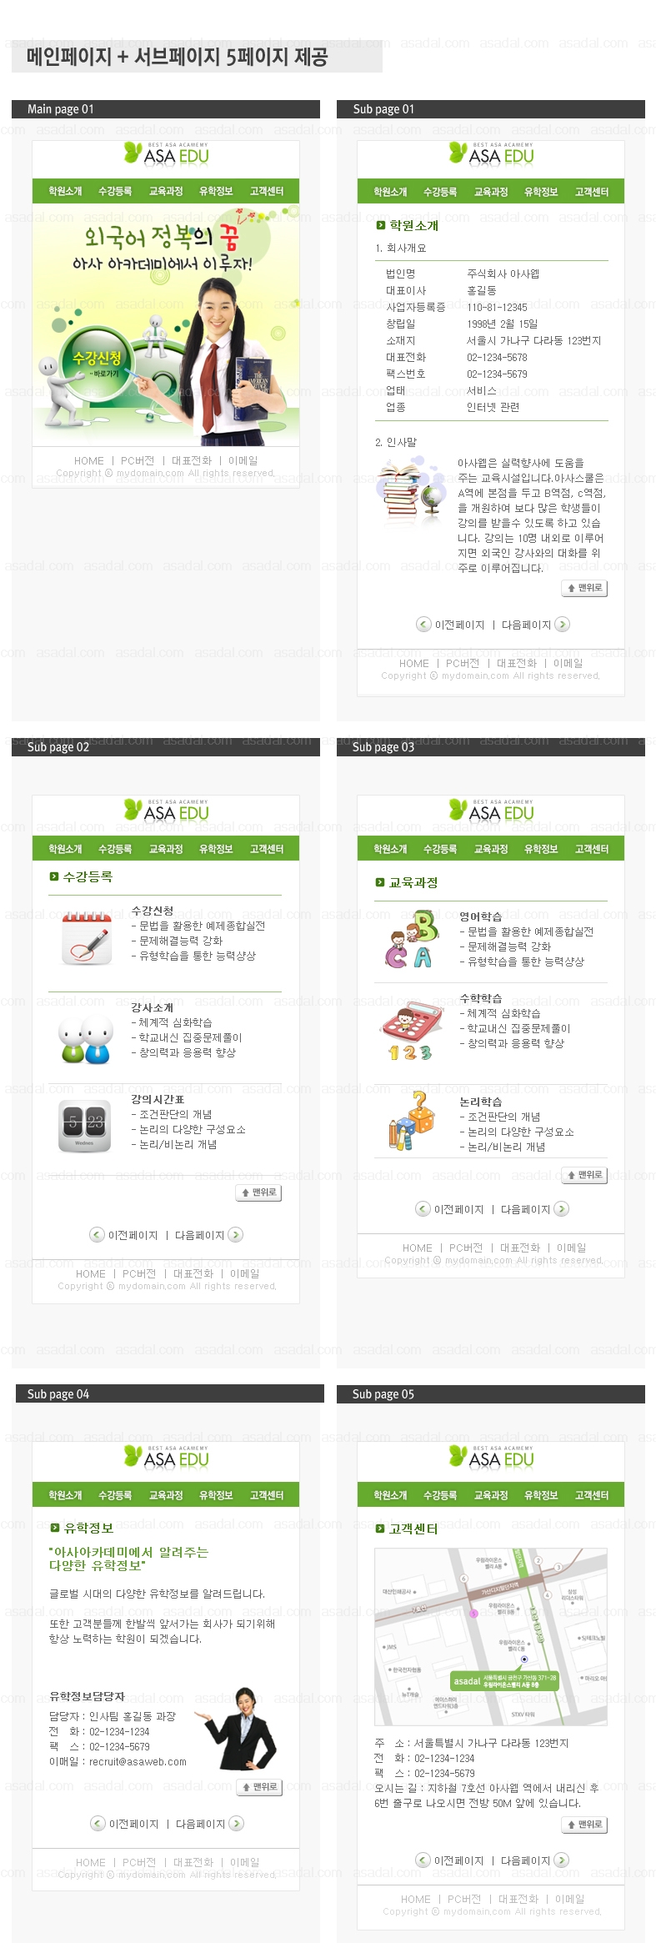Click the 맨위로 button in Sub page 05
The image size is (656, 1943).
(x=584, y=1825)
